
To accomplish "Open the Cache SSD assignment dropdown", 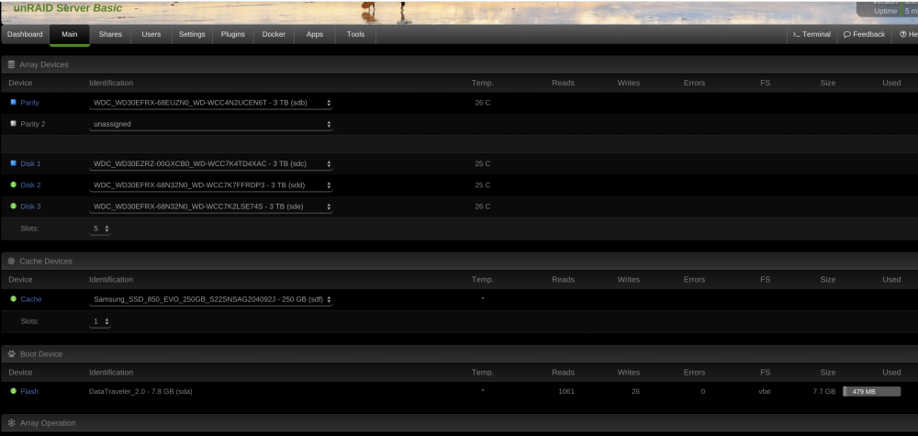I will (x=211, y=299).
